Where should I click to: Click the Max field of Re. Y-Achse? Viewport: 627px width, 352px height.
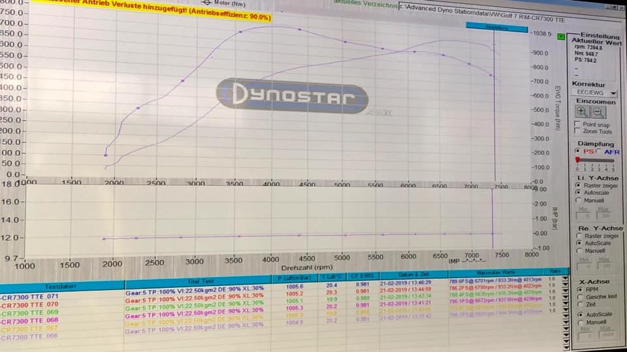[x=605, y=266]
